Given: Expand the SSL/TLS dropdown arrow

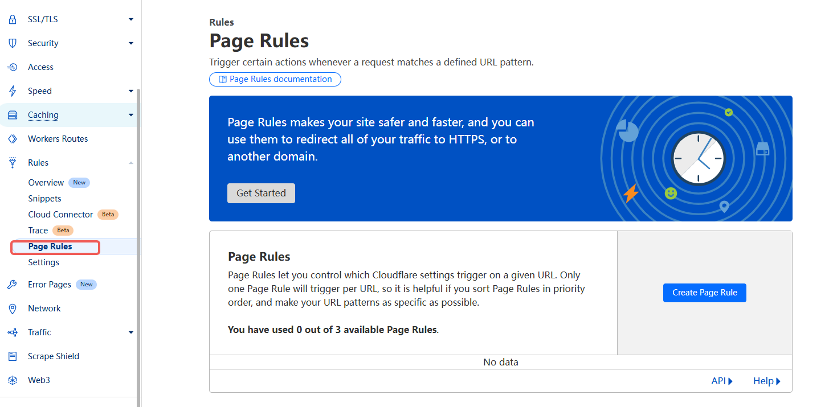Looking at the screenshot, I should (131, 19).
